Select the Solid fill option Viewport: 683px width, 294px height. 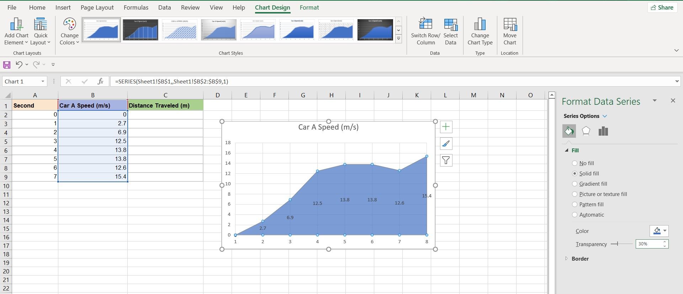[575, 174]
